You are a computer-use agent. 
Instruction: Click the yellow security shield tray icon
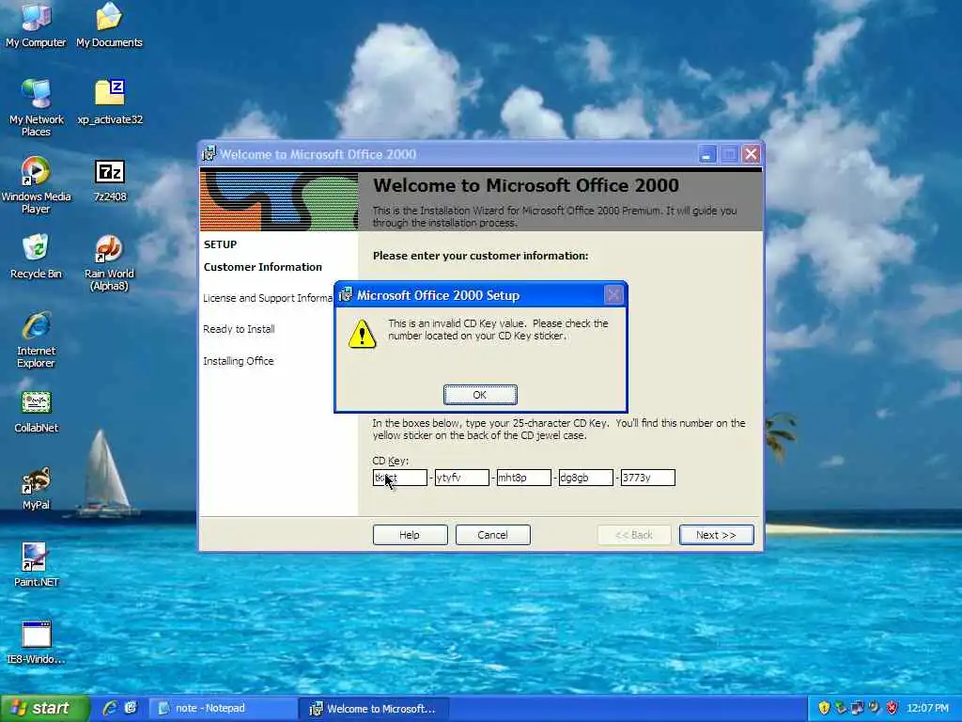824,708
